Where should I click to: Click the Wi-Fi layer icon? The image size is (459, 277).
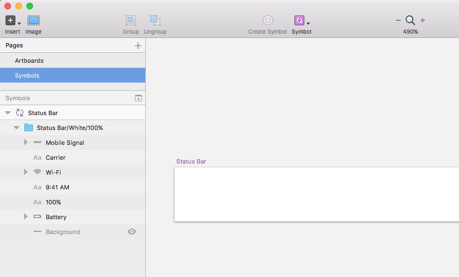[x=37, y=172]
